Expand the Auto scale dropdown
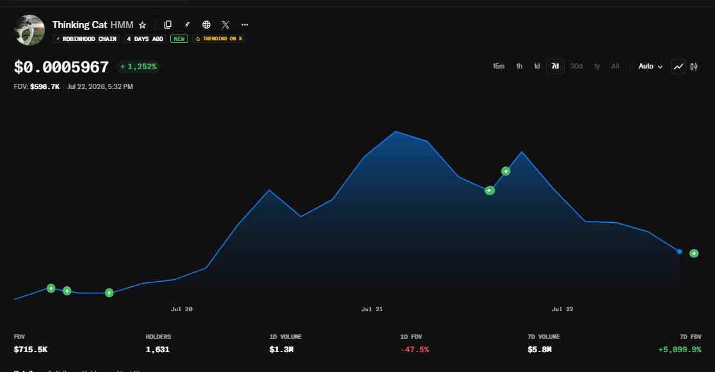 pos(650,67)
